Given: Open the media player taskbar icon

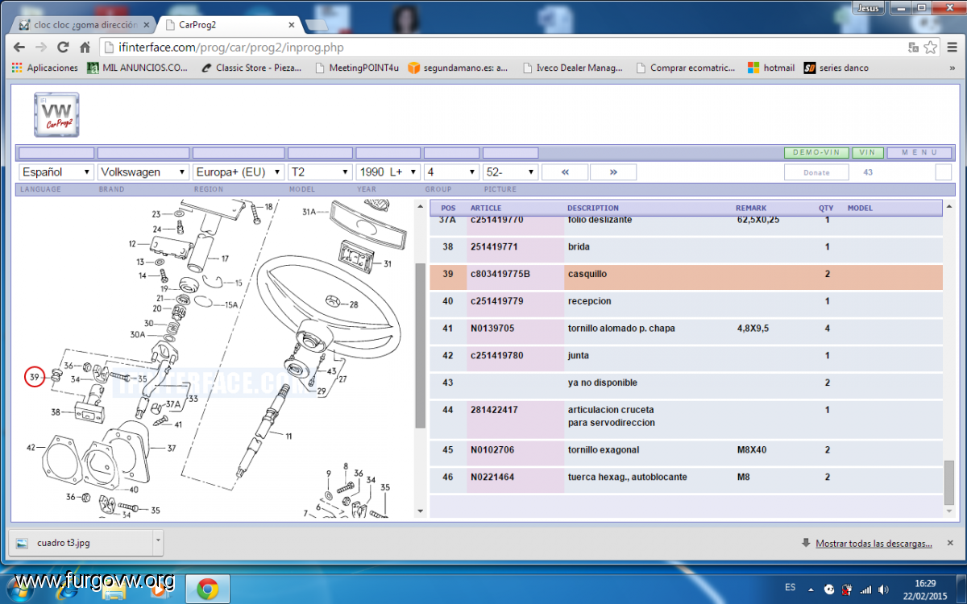Looking at the screenshot, I should pyautogui.click(x=158, y=590).
